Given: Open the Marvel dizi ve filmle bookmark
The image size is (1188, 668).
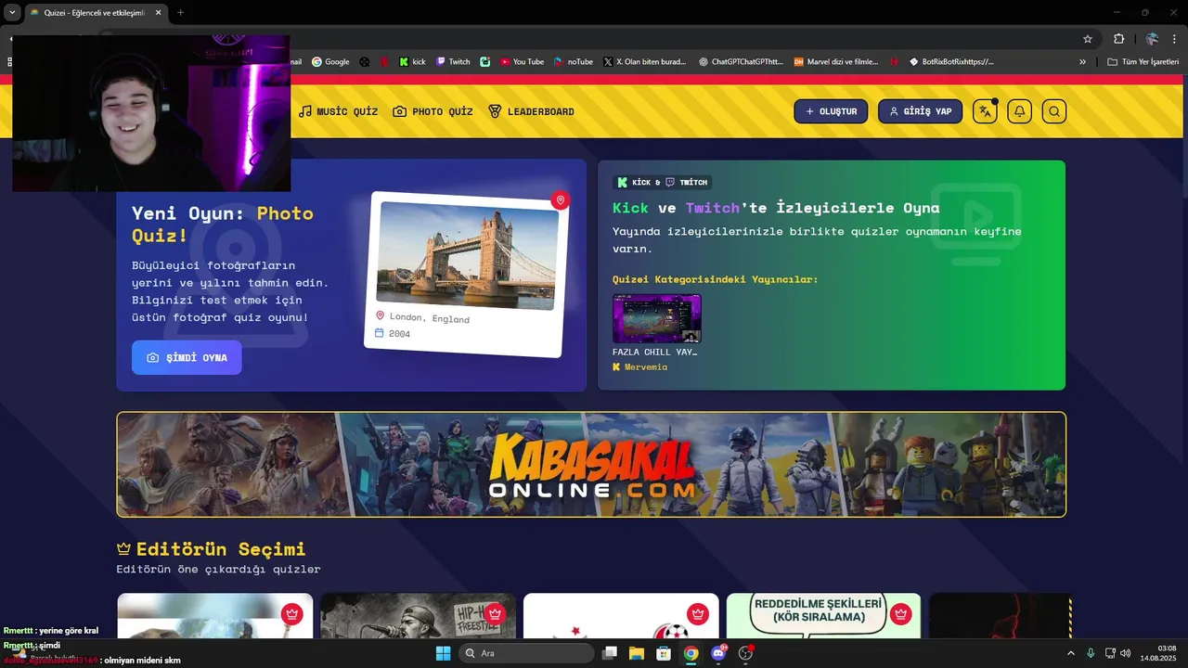Looking at the screenshot, I should 835,62.
